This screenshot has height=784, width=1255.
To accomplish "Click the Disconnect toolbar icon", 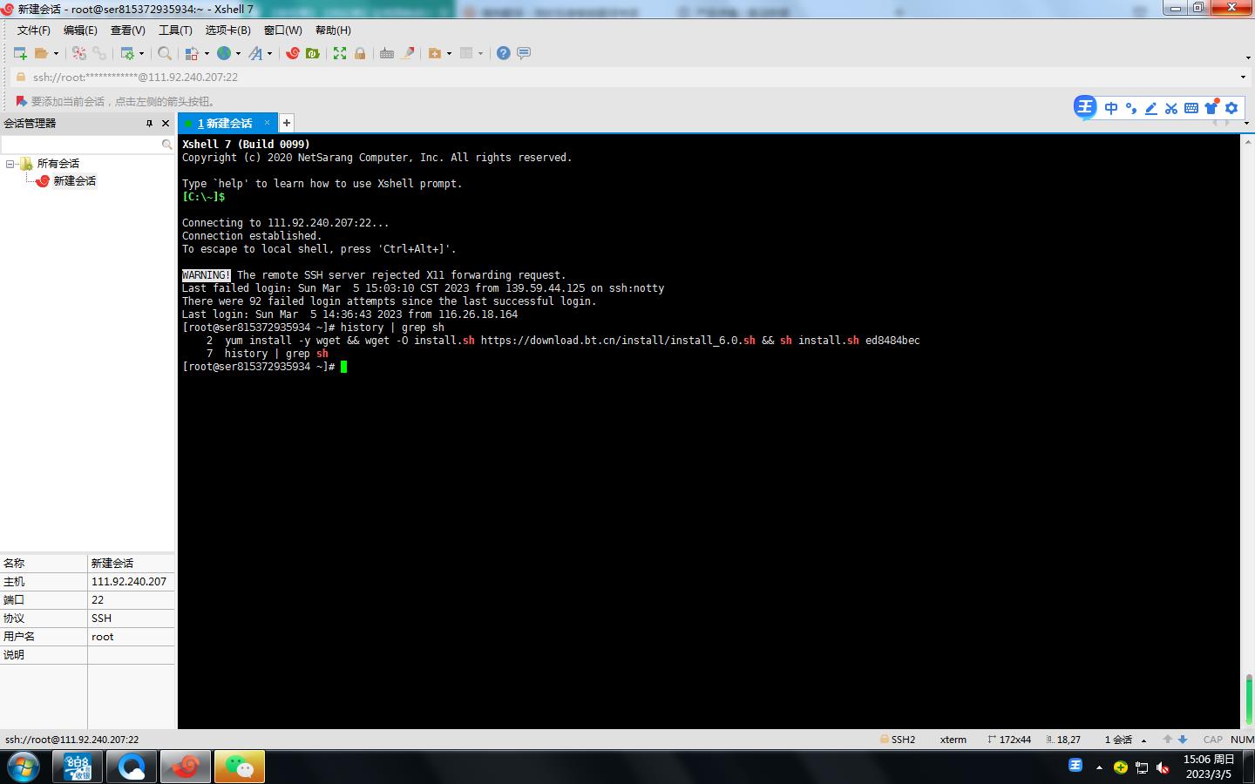I will pyautogui.click(x=79, y=53).
